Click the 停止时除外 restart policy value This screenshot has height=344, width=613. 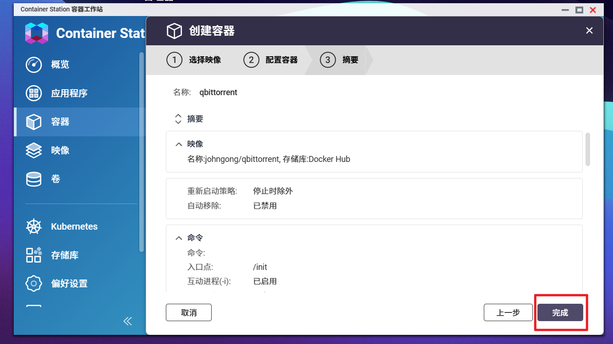(273, 191)
